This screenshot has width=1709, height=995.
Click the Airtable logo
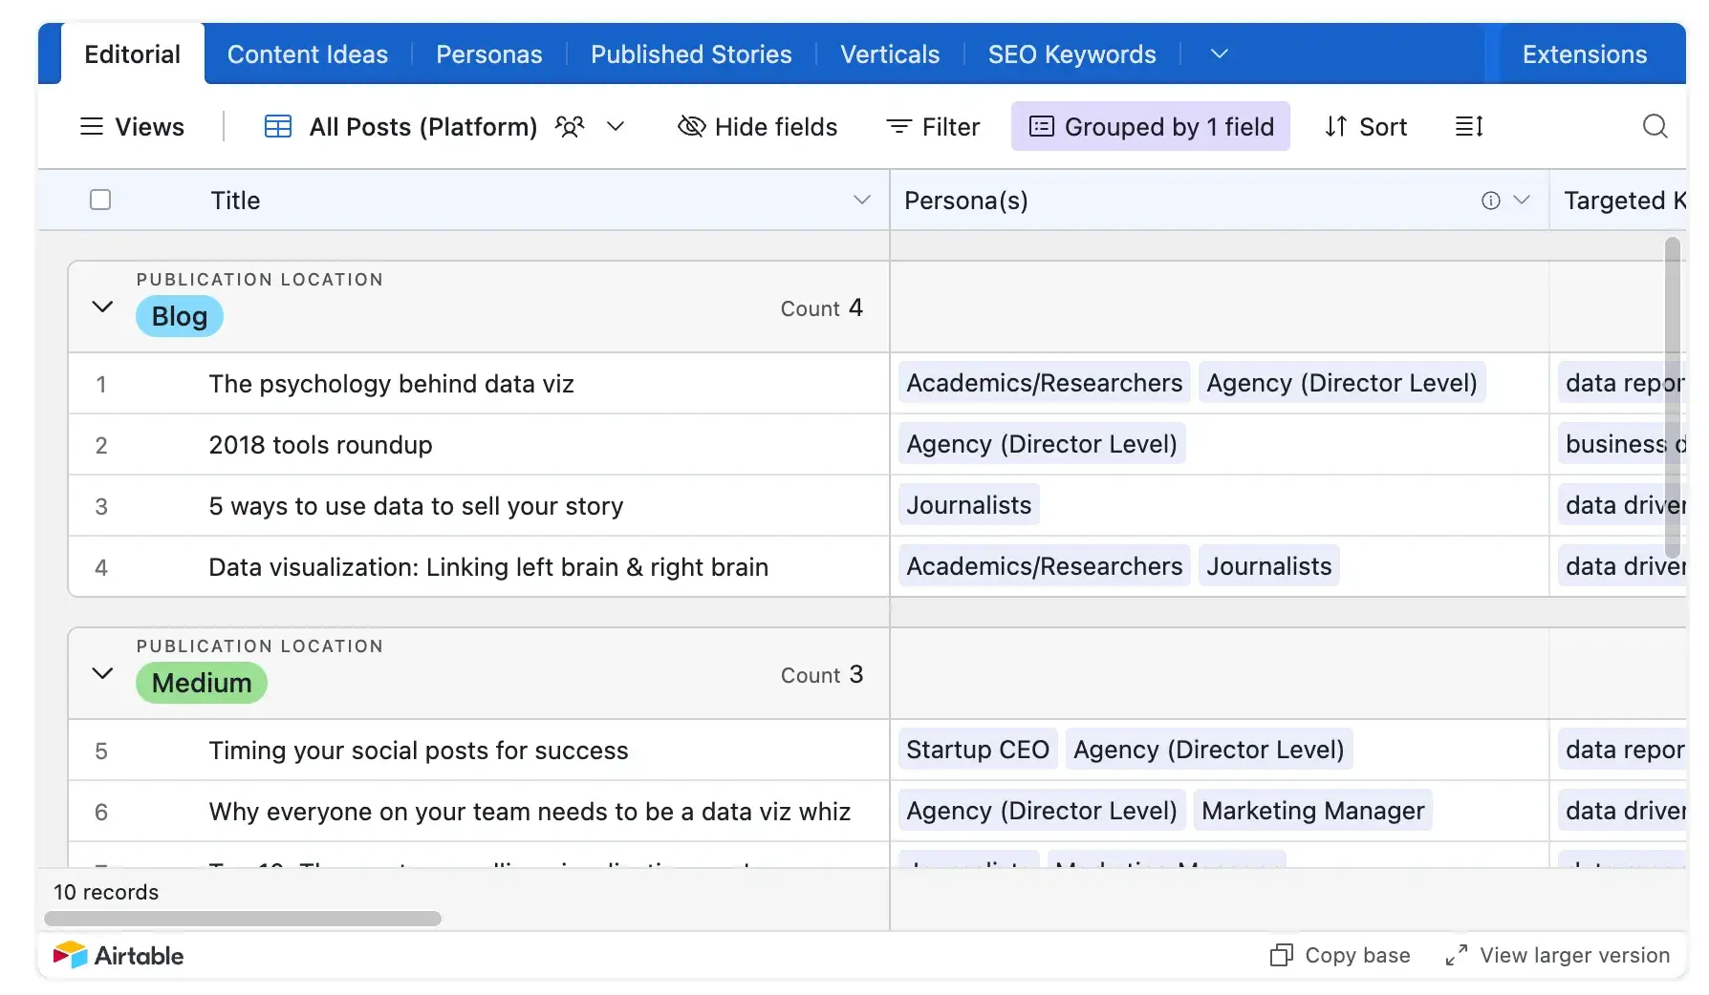(119, 955)
